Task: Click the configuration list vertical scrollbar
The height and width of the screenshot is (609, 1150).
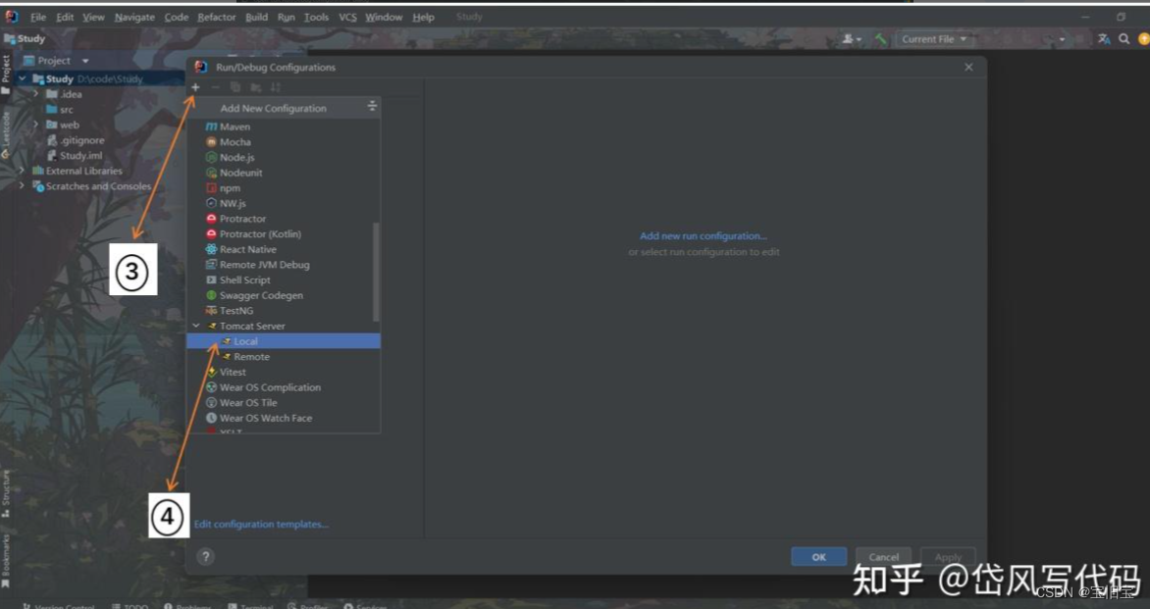Action: 377,271
